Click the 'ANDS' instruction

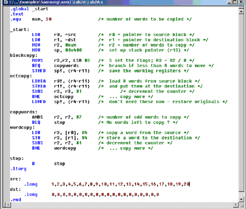click(38, 117)
